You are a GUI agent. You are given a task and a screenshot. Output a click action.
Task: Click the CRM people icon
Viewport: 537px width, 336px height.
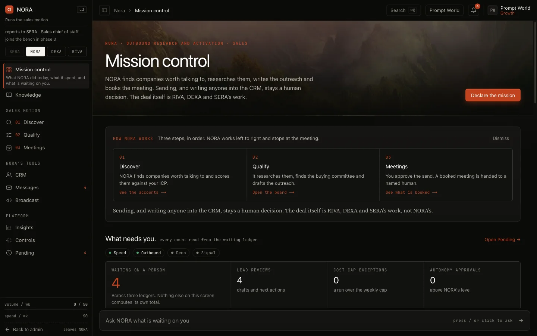pyautogui.click(x=9, y=175)
